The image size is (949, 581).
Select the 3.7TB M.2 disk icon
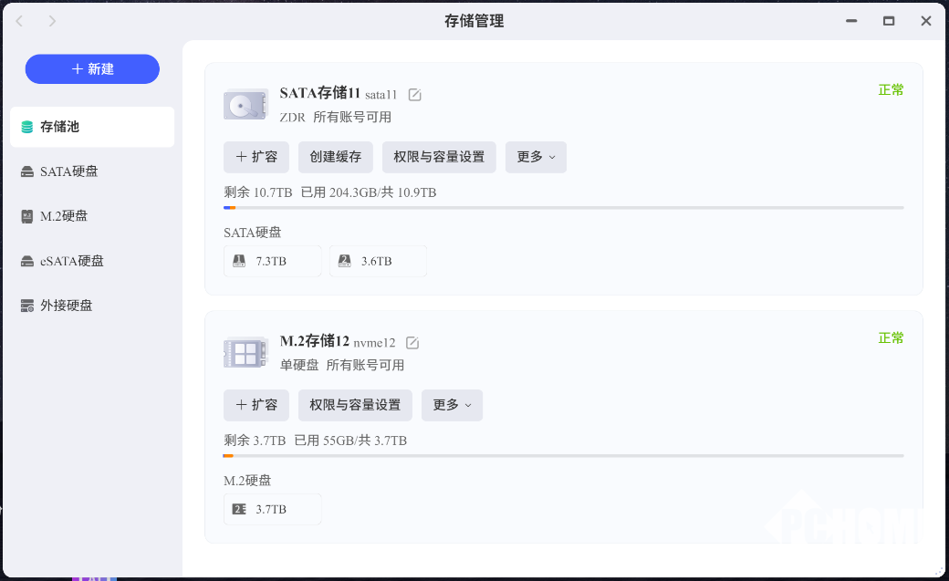tap(239, 509)
